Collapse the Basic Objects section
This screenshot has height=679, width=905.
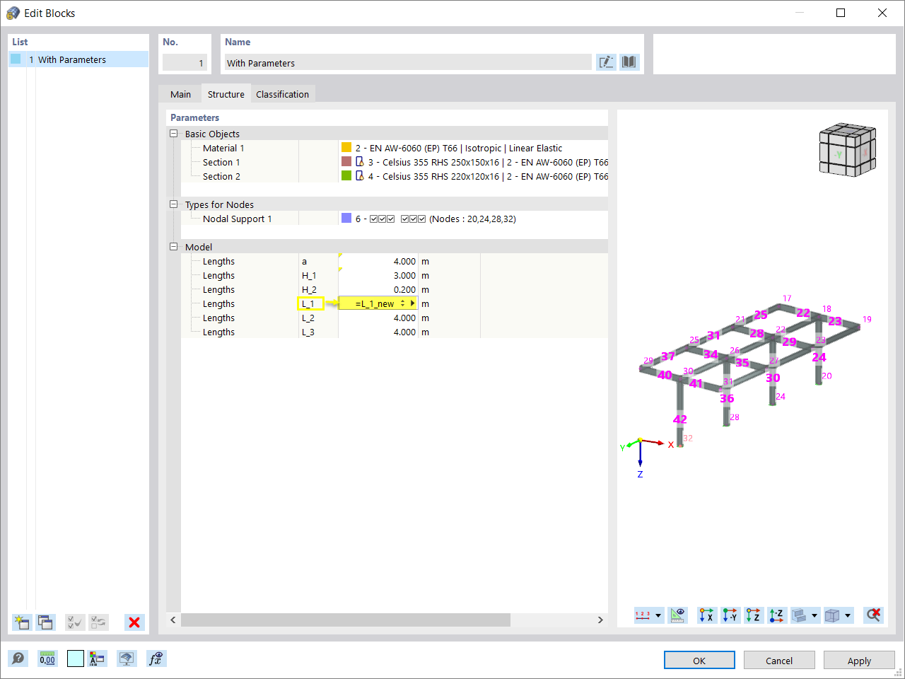point(173,133)
